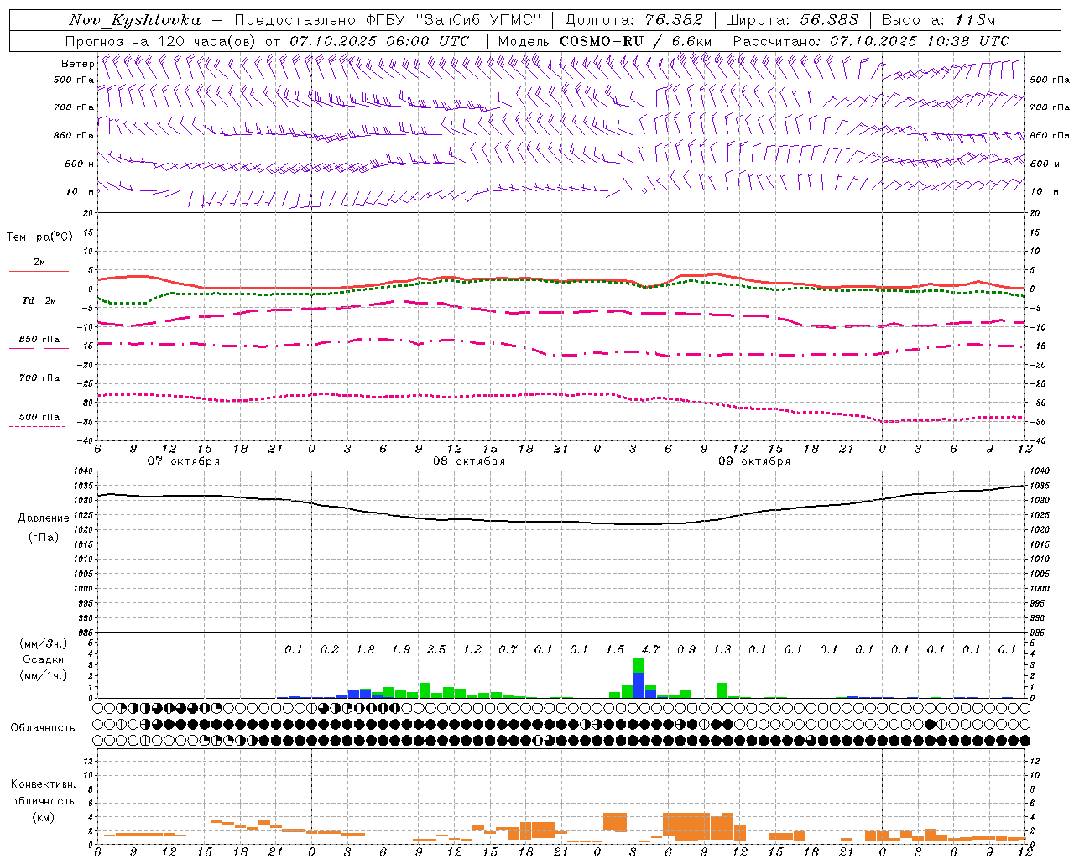Image resolution: width=1074 pixels, height=859 pixels.
Task: Click the forecast start time 07.10.2025 06:00 UTC
Action: [x=379, y=41]
